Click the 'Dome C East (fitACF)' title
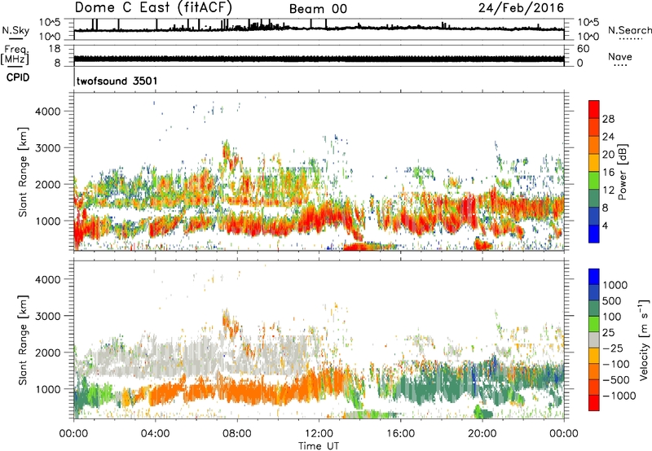This screenshot has width=652, height=451. click(153, 8)
